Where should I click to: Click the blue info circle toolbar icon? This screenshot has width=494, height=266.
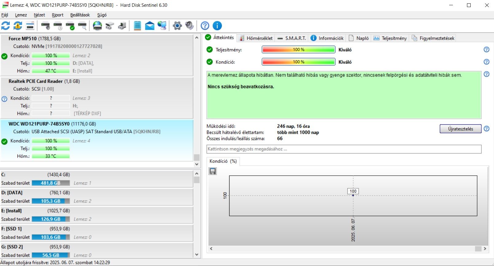[x=217, y=26]
